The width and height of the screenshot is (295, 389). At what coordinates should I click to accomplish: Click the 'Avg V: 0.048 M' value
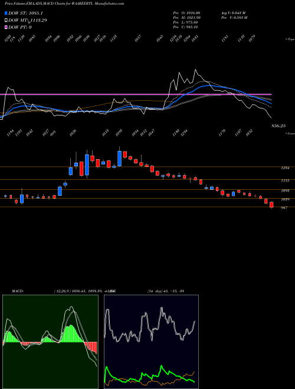point(234,13)
